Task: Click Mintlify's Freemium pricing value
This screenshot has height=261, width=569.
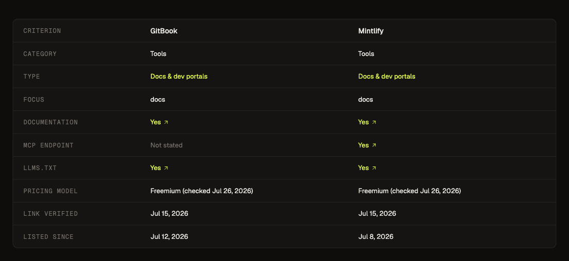Action: [x=409, y=191]
